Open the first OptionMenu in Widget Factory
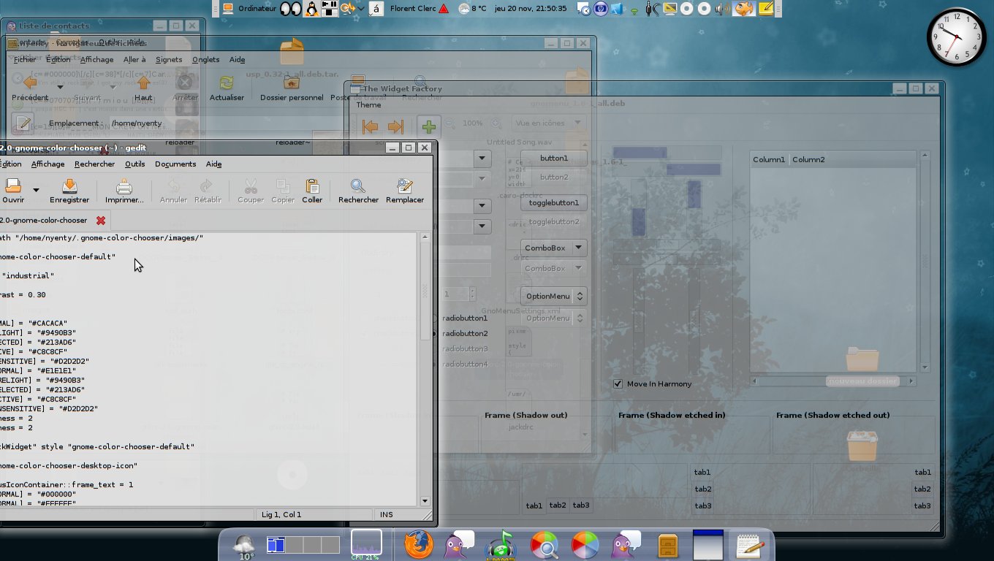This screenshot has height=561, width=994. click(554, 296)
